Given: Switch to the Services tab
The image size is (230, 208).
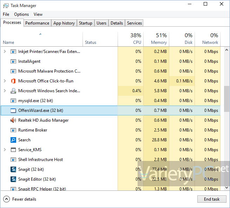Looking at the screenshot, I should tap(134, 23).
